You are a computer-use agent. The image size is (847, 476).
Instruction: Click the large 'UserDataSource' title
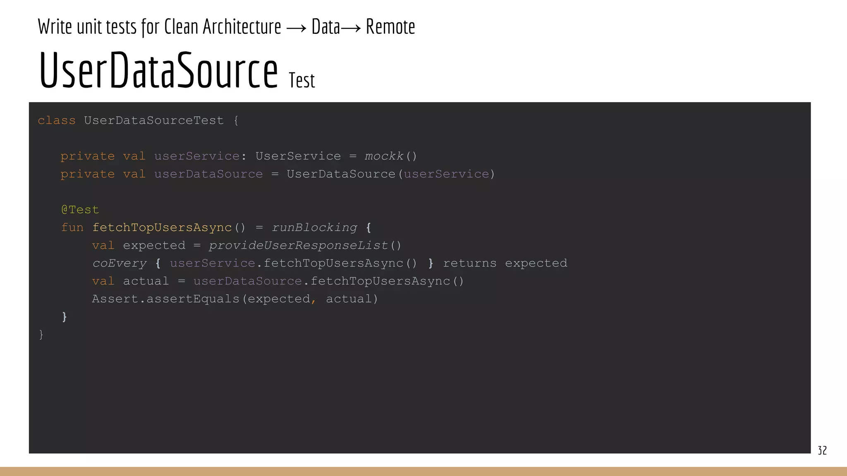[x=158, y=70]
